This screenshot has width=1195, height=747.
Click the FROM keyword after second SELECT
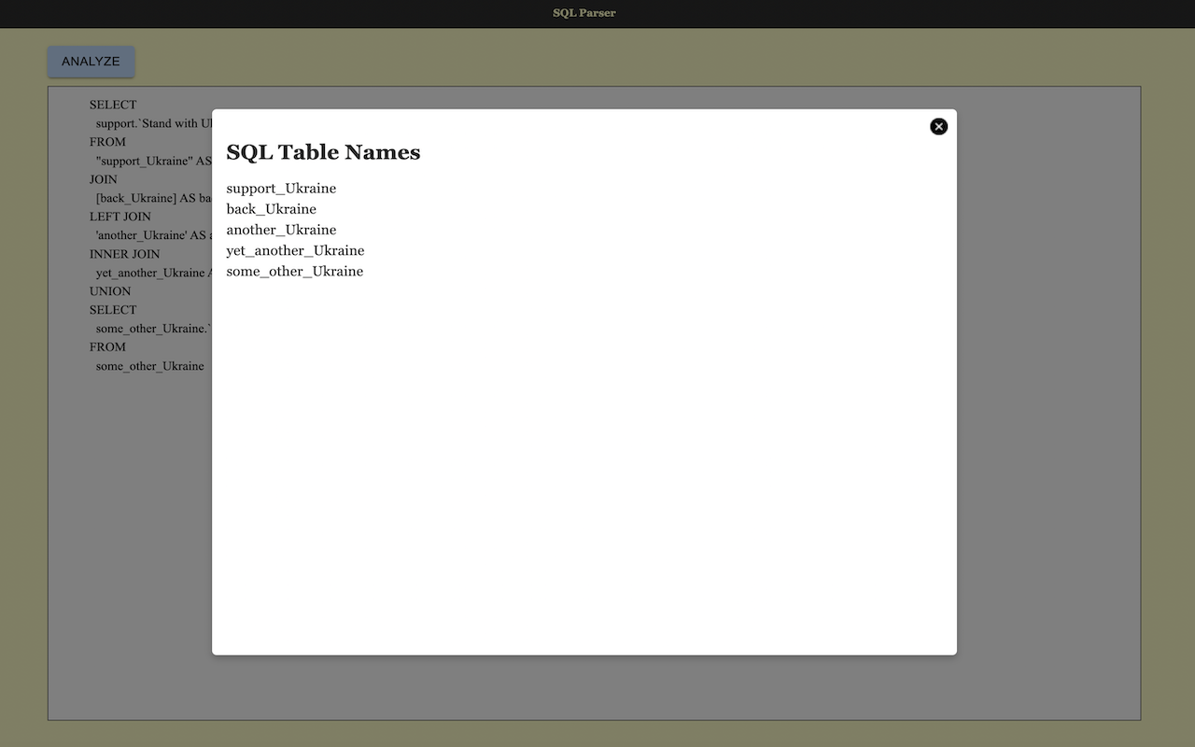click(107, 347)
